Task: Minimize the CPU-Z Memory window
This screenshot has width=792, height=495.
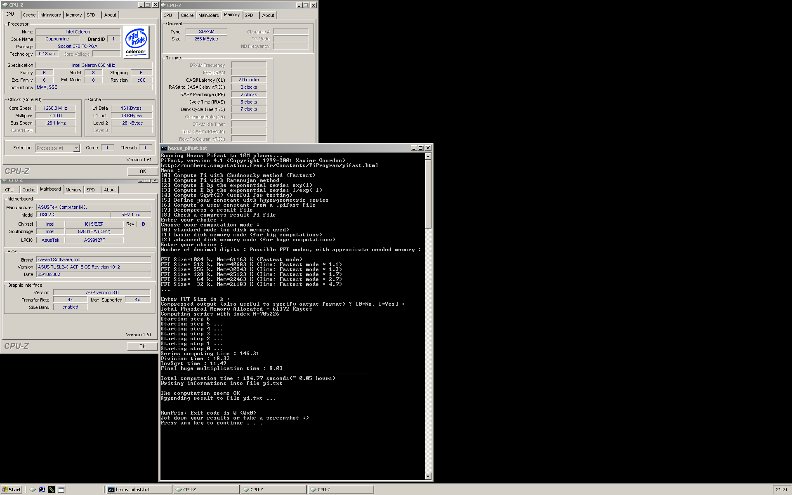Action: (x=299, y=5)
